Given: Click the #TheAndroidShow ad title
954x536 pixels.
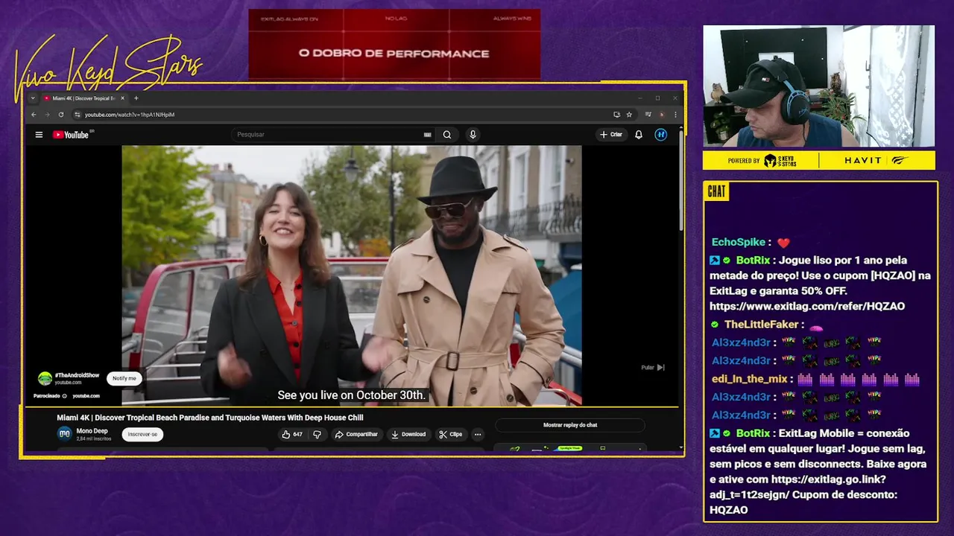Looking at the screenshot, I should point(77,375).
